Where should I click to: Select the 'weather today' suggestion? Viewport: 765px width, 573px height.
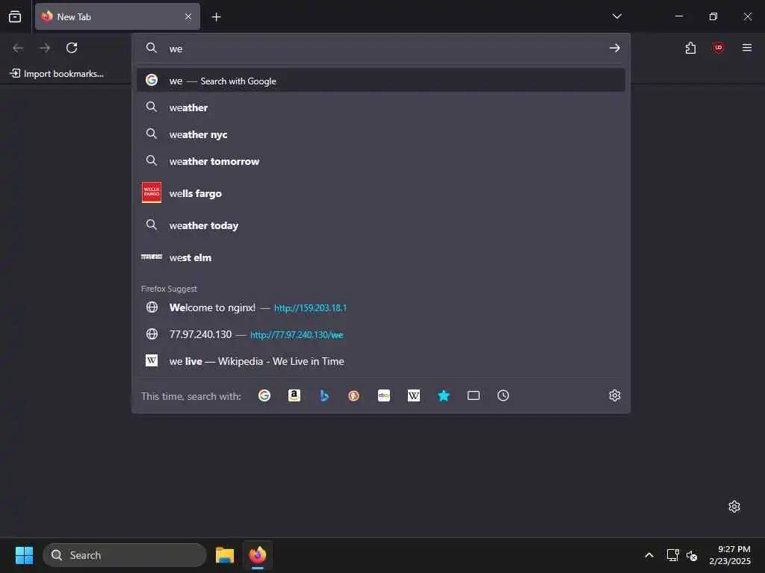tap(380, 225)
